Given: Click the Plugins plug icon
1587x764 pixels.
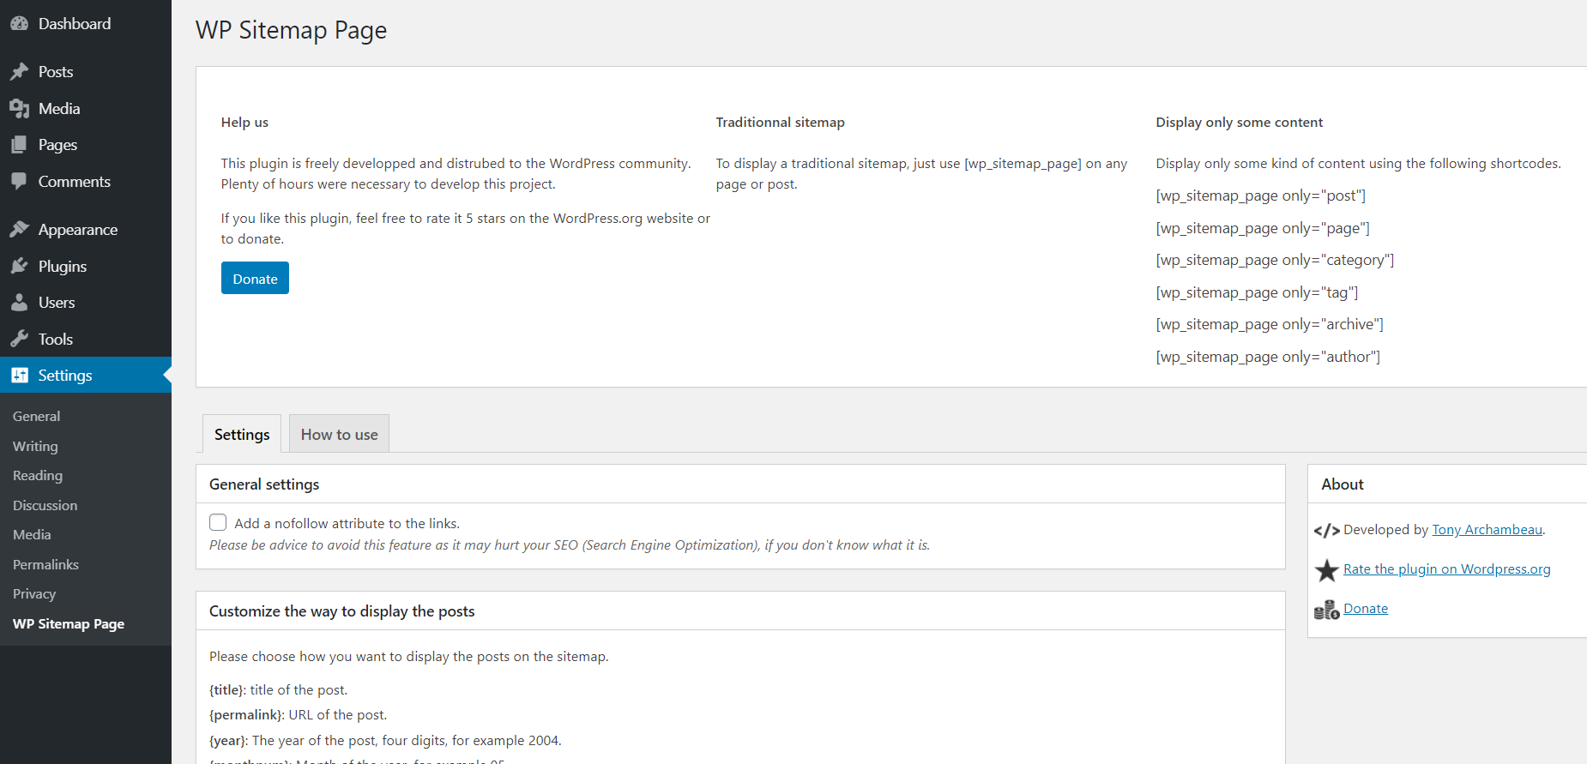Looking at the screenshot, I should [20, 267].
